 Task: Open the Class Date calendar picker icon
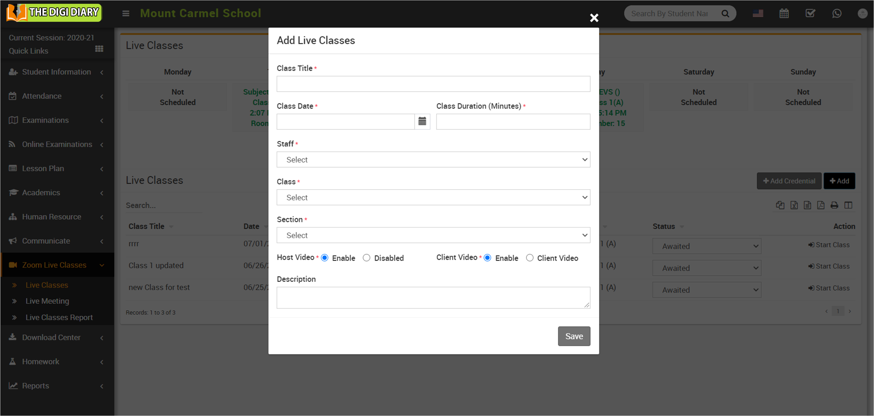point(422,121)
